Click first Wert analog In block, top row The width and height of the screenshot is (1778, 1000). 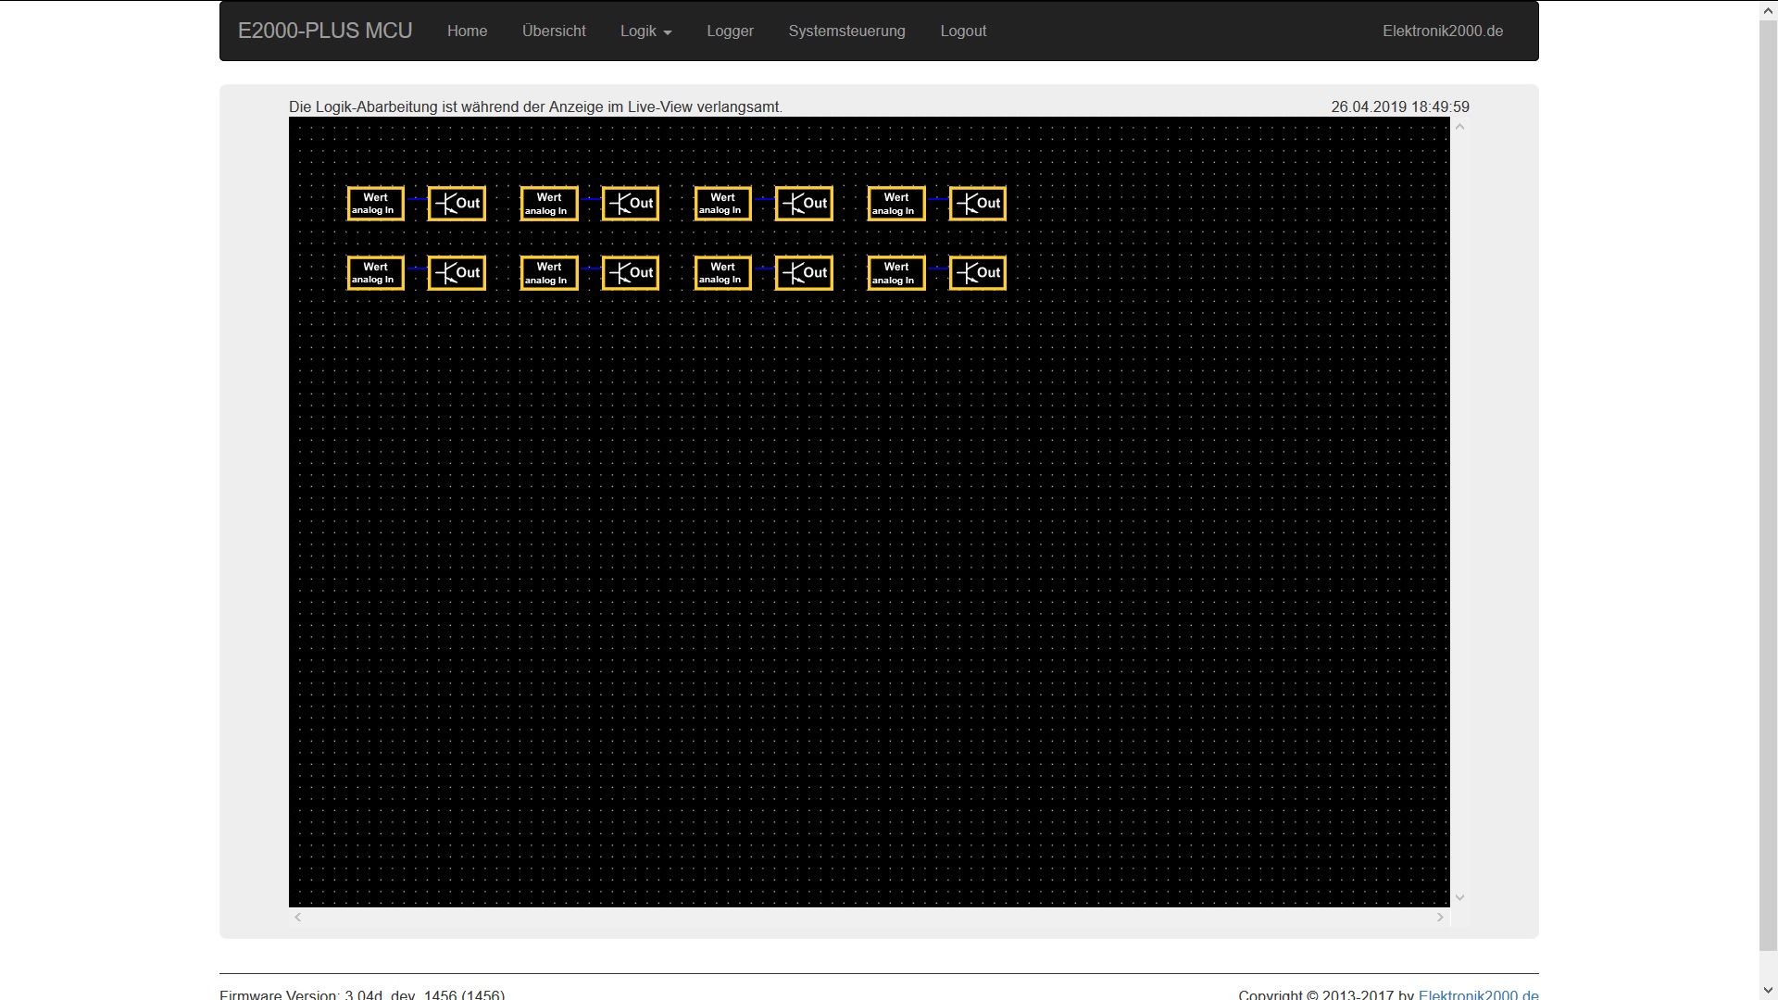[x=375, y=204]
